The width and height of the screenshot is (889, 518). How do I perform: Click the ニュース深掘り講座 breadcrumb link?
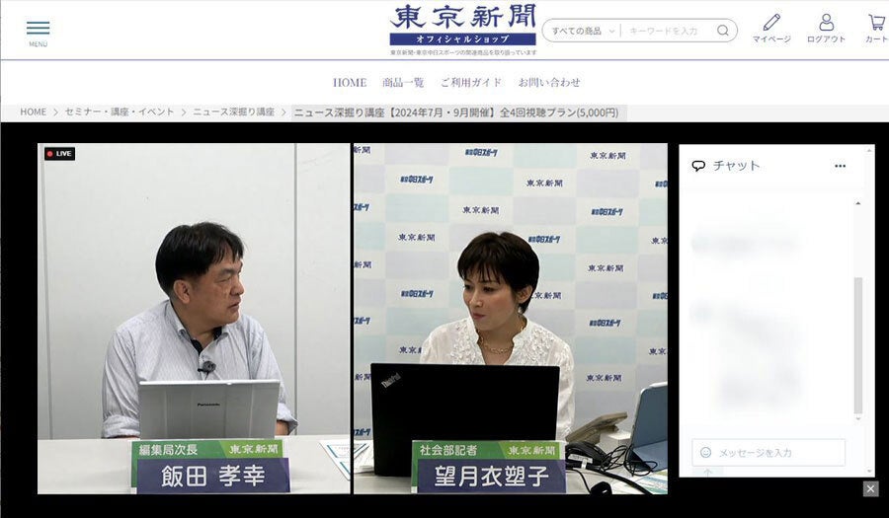coord(233,112)
